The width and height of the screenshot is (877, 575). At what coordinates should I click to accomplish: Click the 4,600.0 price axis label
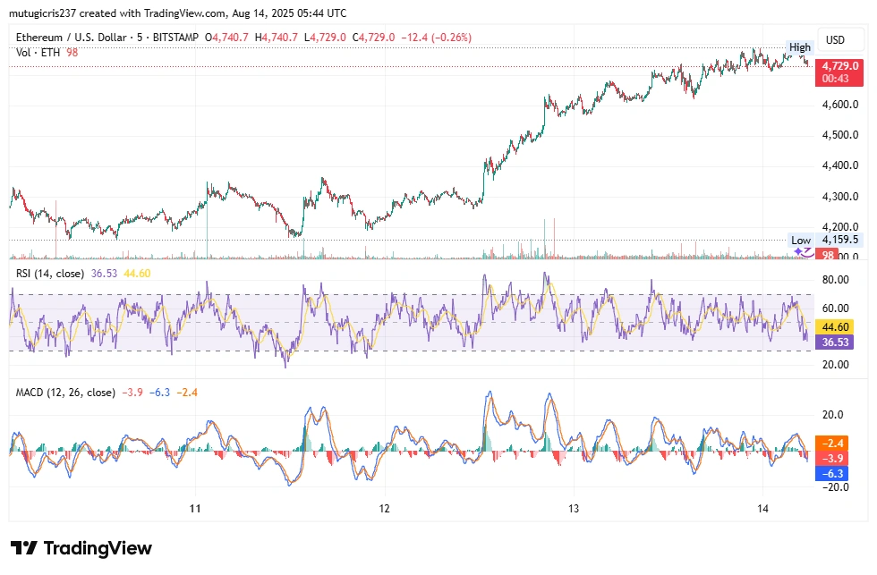839,105
